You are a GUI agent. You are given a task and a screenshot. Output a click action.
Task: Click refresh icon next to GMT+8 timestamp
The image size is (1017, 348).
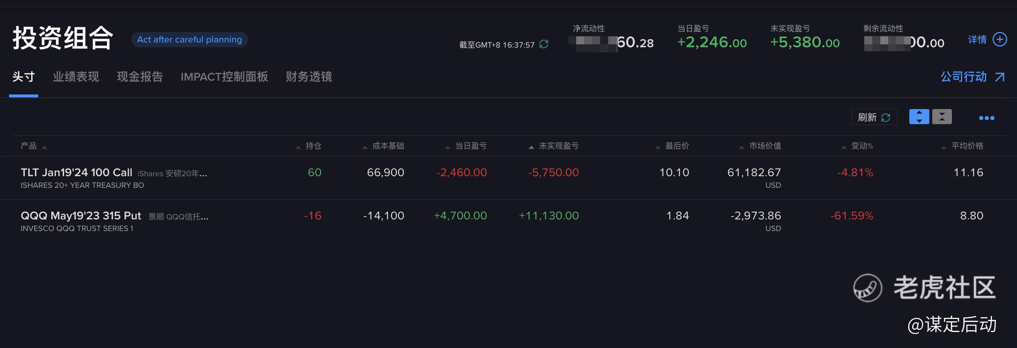tap(544, 44)
